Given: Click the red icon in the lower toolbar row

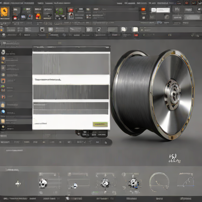Looking at the screenshot, I should coord(136,35).
